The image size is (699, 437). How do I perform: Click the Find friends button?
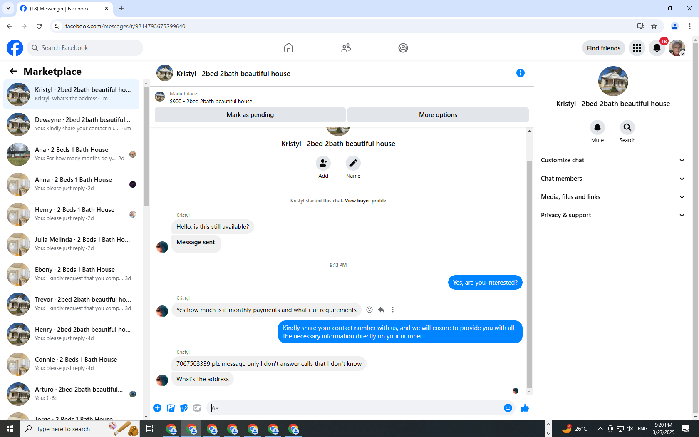(604, 48)
